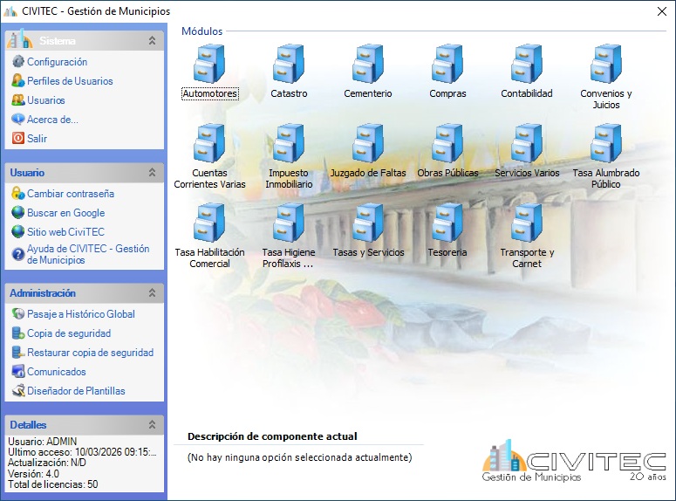Click the Configuración gear icon
Image resolution: width=676 pixels, height=501 pixels.
click(x=18, y=62)
